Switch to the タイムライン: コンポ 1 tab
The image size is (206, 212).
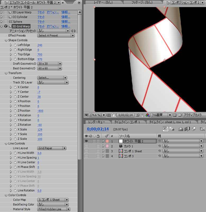127,122
